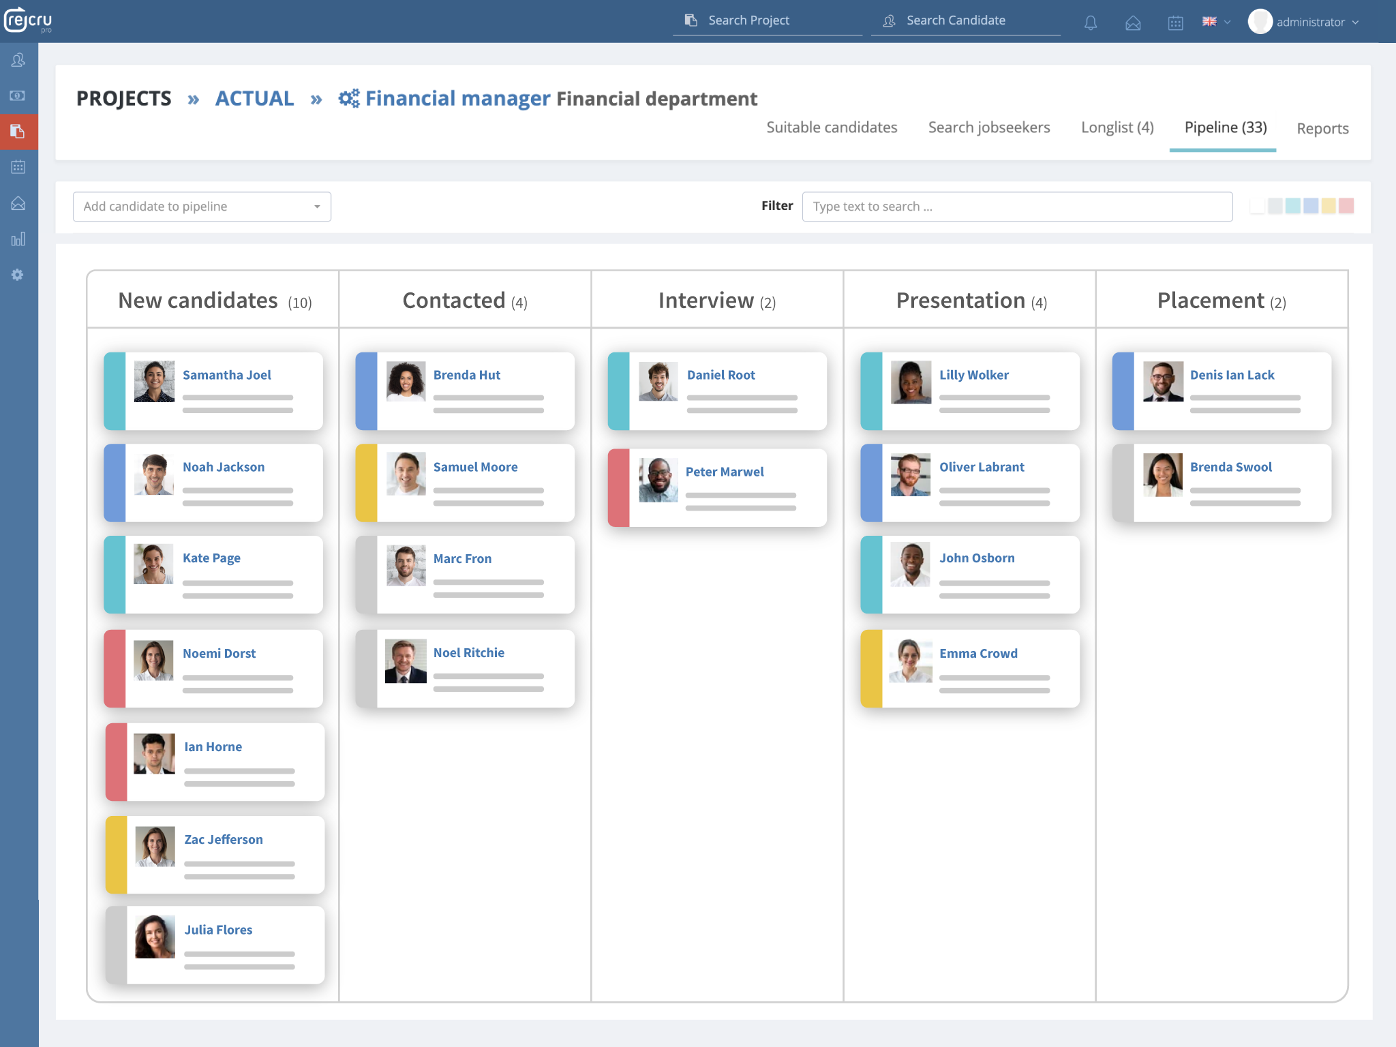
Task: Open the calendar icon in left sidebar
Action: pos(18,166)
